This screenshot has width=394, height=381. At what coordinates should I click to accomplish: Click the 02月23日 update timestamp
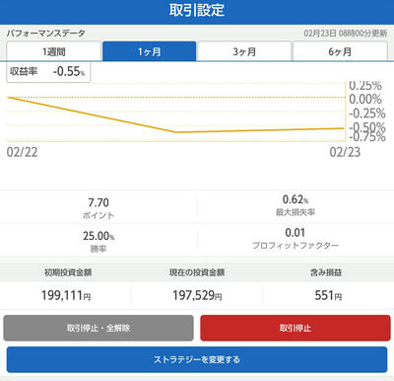click(x=346, y=33)
